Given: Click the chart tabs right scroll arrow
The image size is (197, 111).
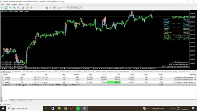Looking at the screenshot, I should 195,71.
